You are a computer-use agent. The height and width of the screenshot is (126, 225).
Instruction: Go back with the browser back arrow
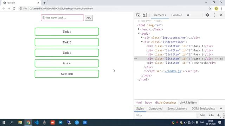point(4,8)
